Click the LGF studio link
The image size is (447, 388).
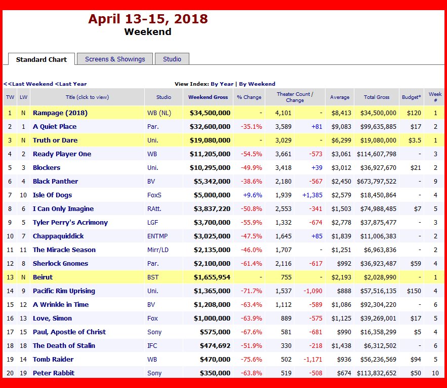tap(152, 223)
